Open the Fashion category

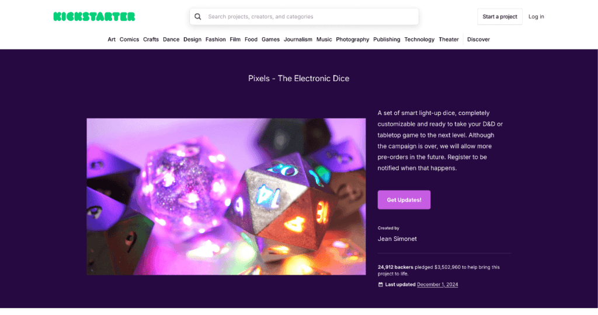[215, 40]
